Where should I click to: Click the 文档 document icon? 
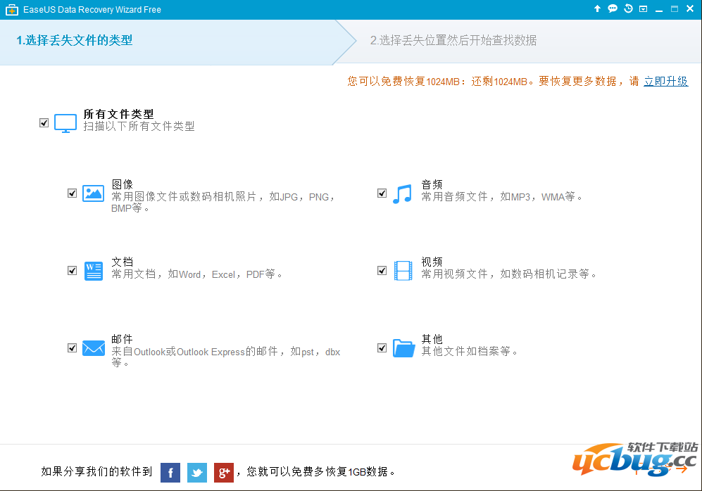[93, 270]
